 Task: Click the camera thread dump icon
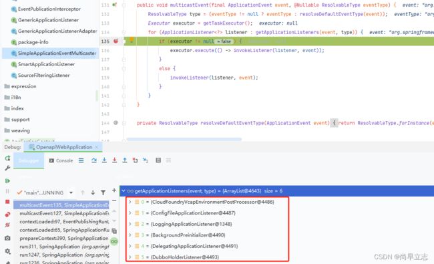pyautogui.click(x=7, y=238)
